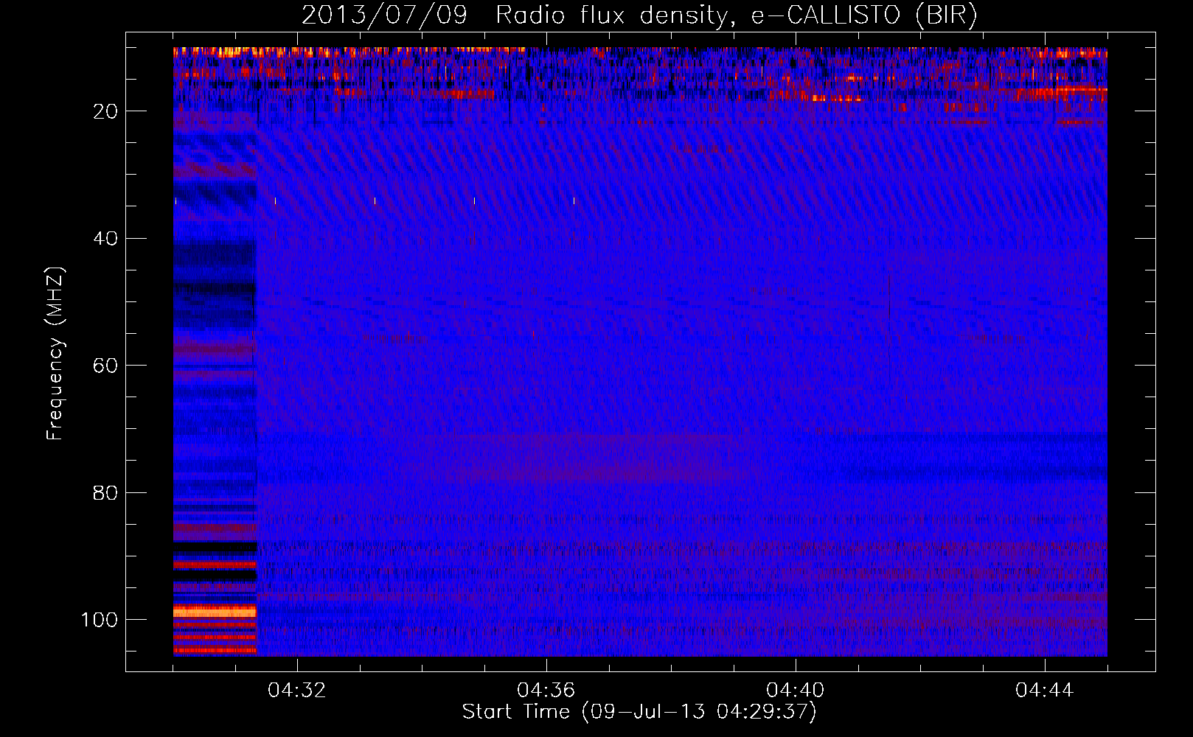Click the 100 MHz frequency label
Image resolution: width=1193 pixels, height=737 pixels.
100,619
